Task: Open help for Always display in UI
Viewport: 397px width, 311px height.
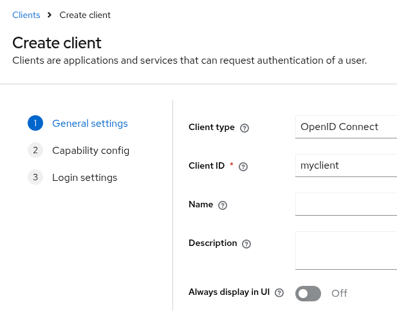Action: (279, 293)
